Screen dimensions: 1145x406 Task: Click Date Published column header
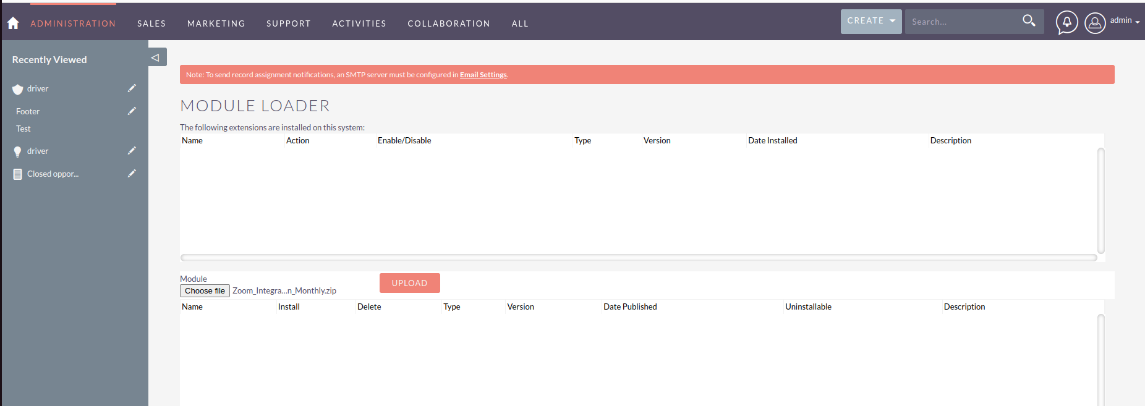pyautogui.click(x=630, y=307)
